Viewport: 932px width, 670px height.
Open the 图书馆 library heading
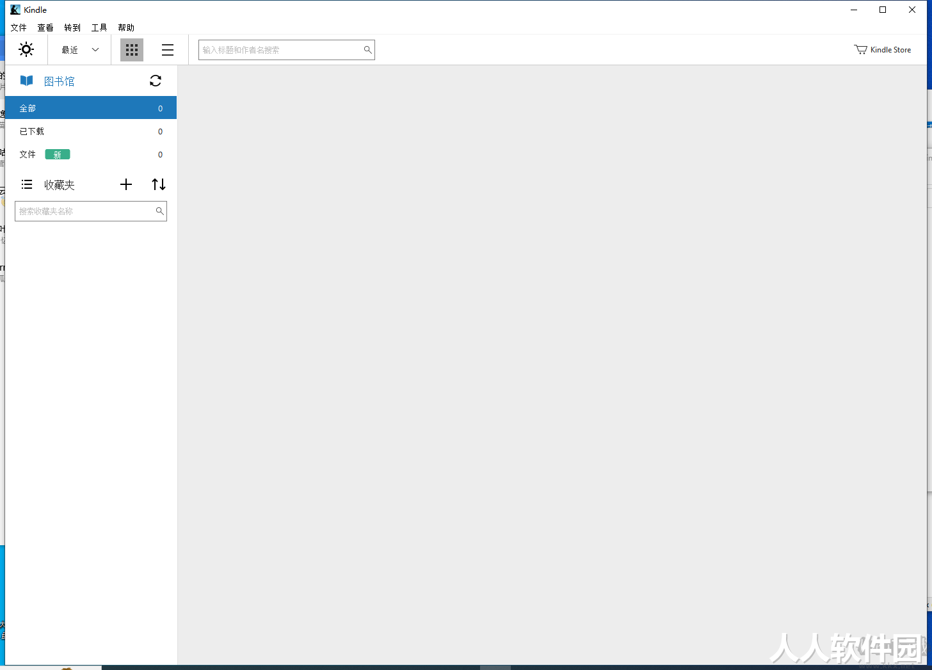60,81
